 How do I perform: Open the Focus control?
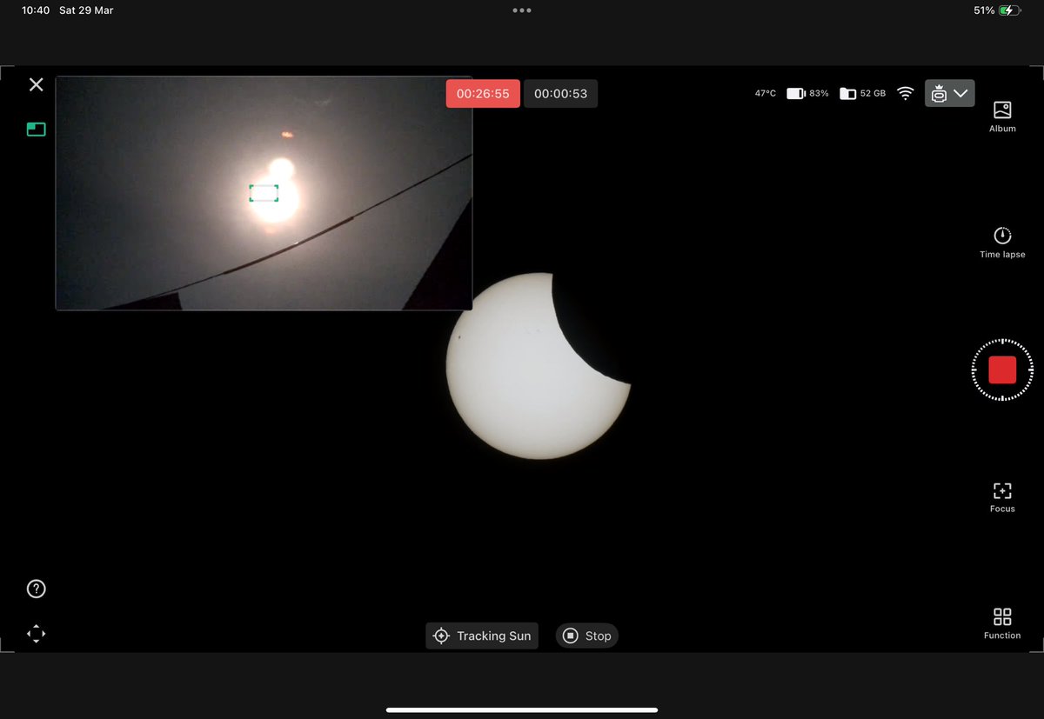[1002, 497]
